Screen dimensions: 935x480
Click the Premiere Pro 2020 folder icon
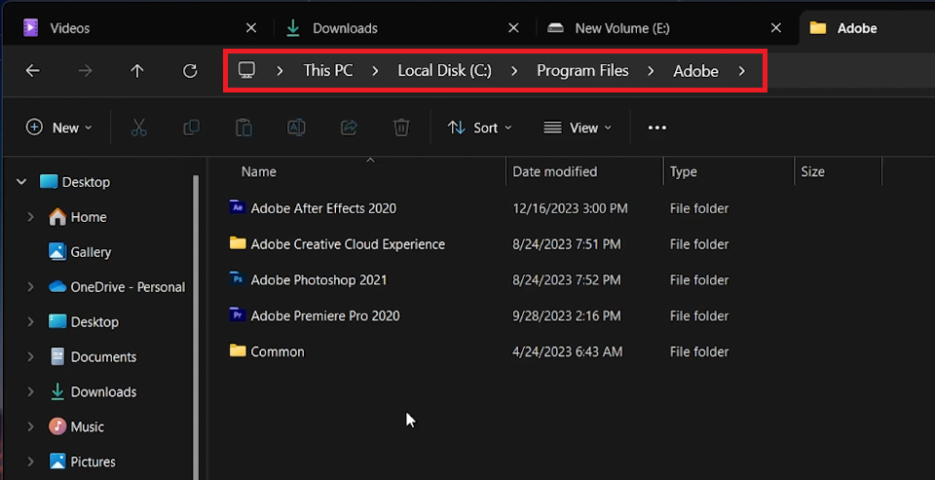238,314
